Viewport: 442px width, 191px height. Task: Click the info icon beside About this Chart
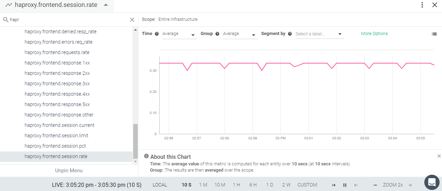pyautogui.click(x=146, y=156)
